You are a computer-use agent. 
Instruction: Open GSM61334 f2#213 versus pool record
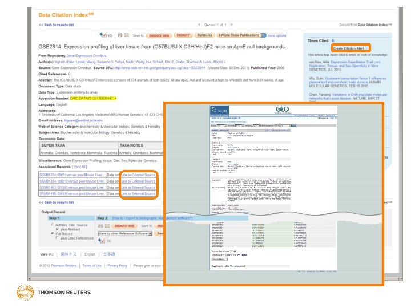71,181
